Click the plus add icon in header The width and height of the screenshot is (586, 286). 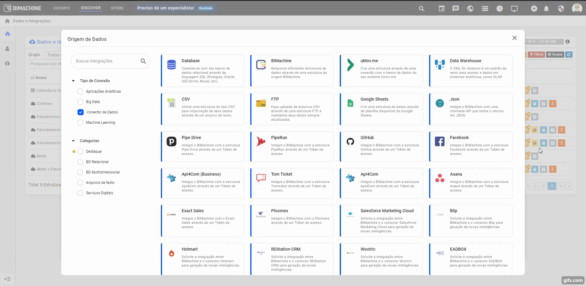click(x=534, y=9)
